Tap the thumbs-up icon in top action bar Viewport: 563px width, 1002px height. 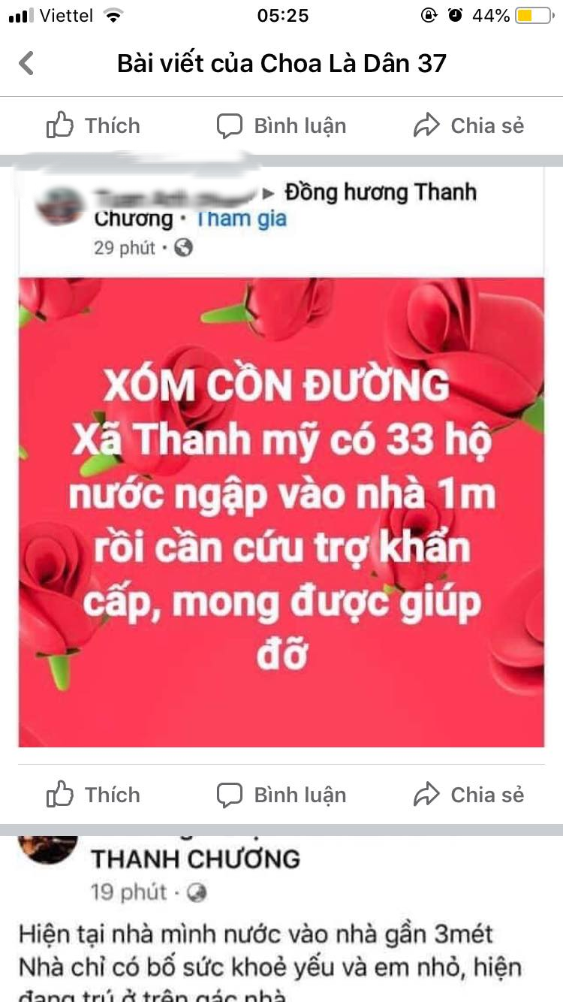[60, 125]
